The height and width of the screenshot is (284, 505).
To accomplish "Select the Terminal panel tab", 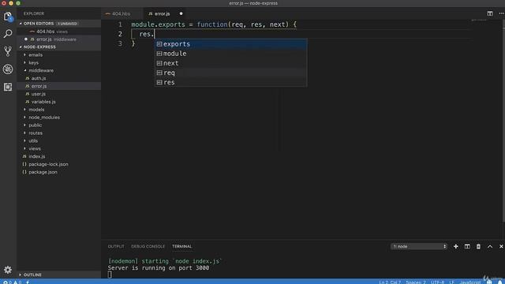I will 182,246.
